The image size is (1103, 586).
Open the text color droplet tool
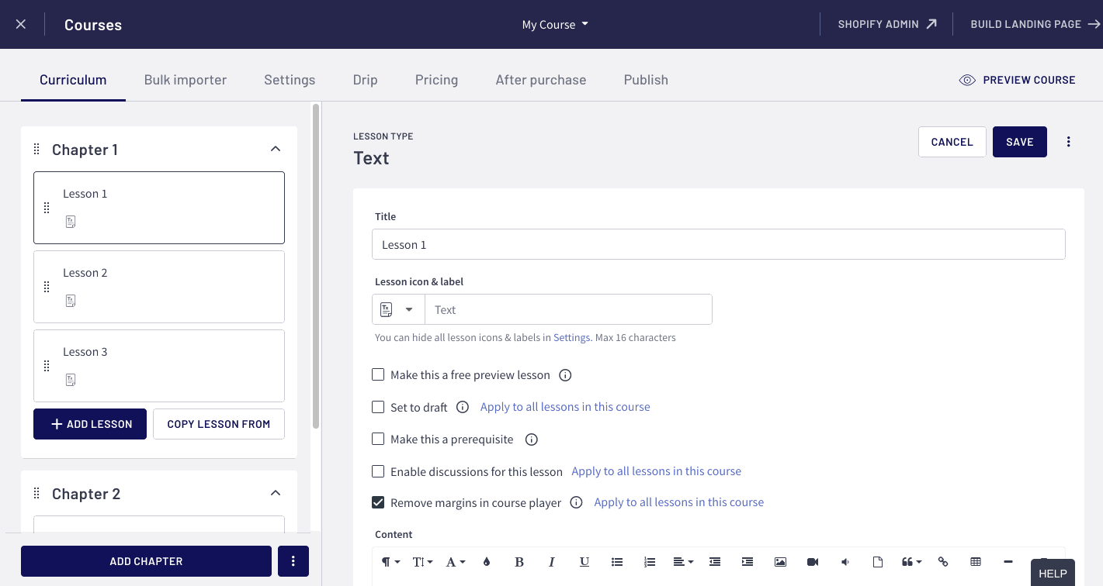487,562
